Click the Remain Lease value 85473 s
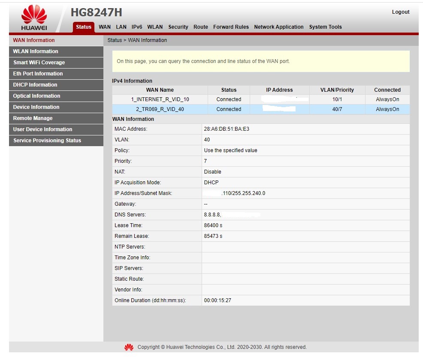Screen dimensions: 423x357 coord(213,236)
